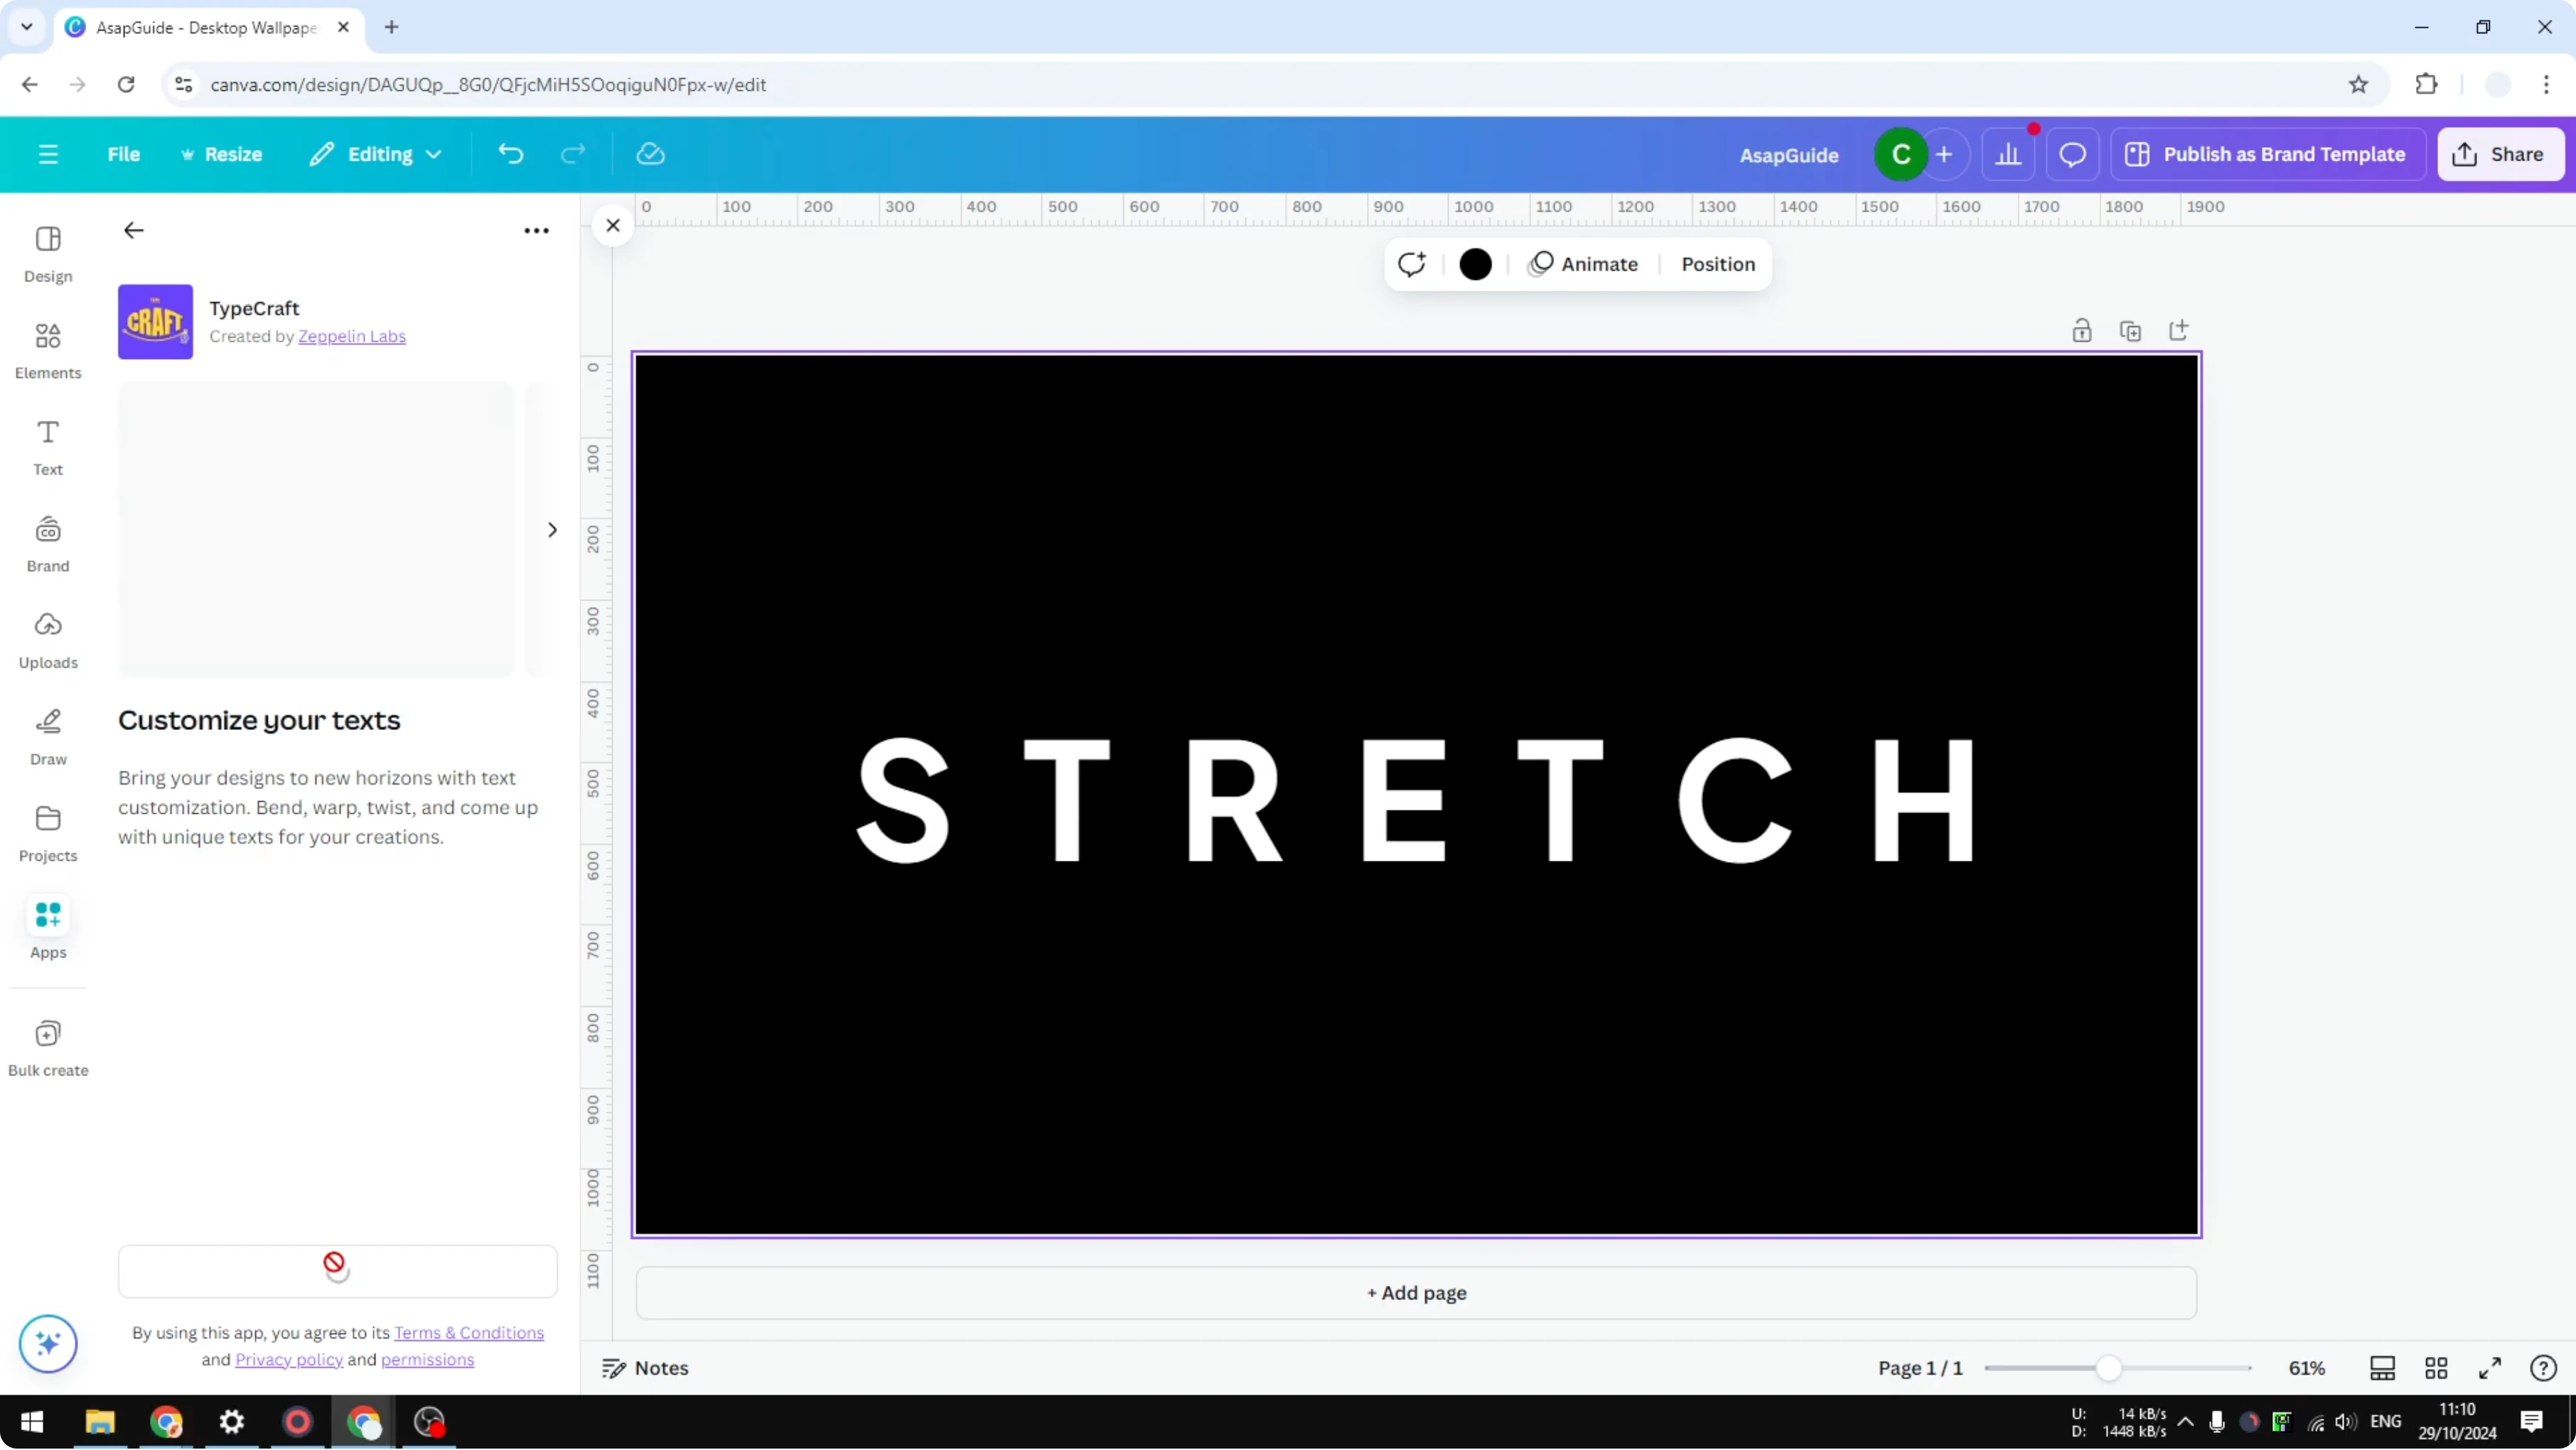Viewport: 2576px width, 1450px height.
Task: Open the Zeppelin Labs link
Action: tap(351, 336)
